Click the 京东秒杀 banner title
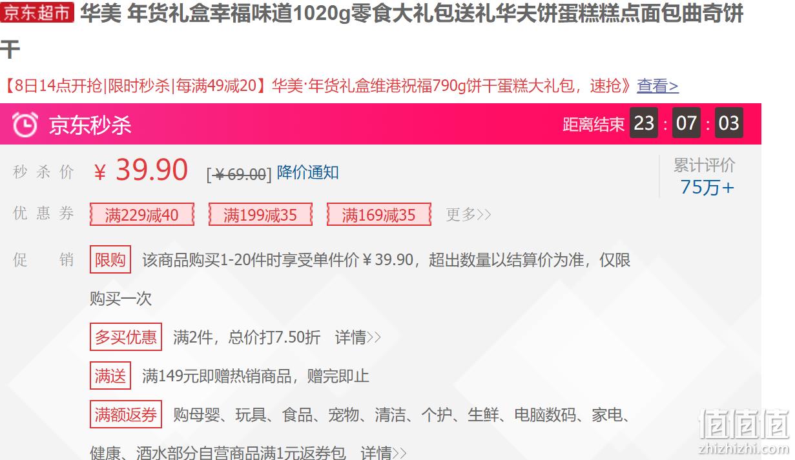The image size is (795, 460). (x=90, y=125)
